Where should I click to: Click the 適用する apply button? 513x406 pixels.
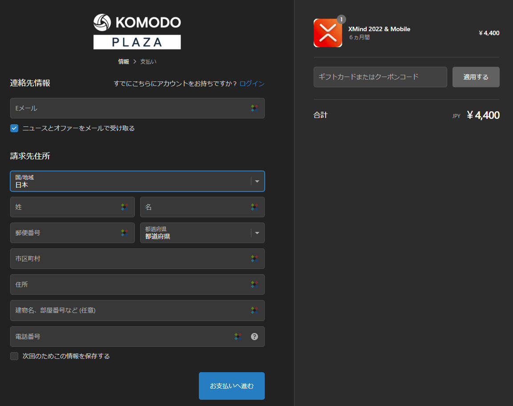pos(476,77)
